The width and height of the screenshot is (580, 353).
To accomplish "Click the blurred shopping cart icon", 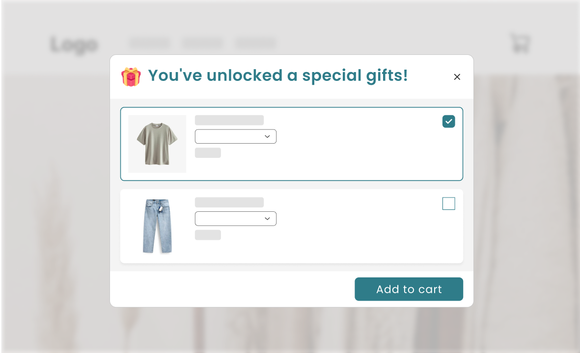I will [x=520, y=43].
